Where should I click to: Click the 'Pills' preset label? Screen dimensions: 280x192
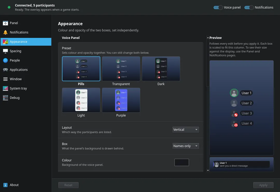point(81,84)
